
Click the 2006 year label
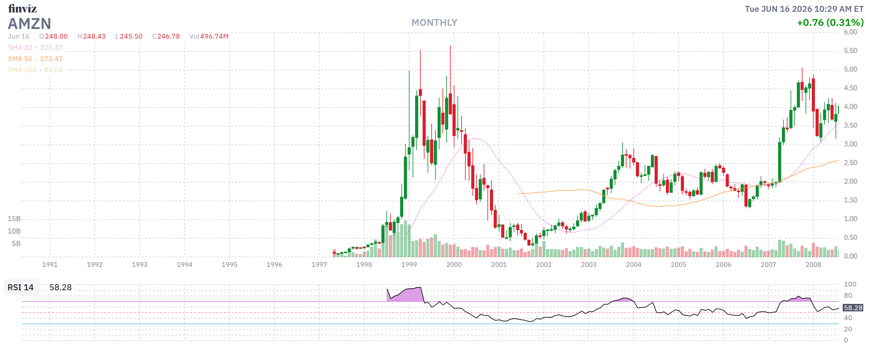pos(724,265)
